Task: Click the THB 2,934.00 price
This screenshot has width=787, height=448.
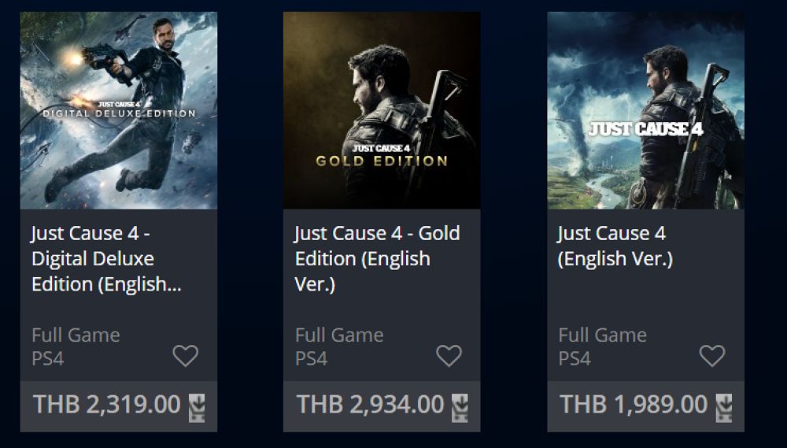Action: 370,405
